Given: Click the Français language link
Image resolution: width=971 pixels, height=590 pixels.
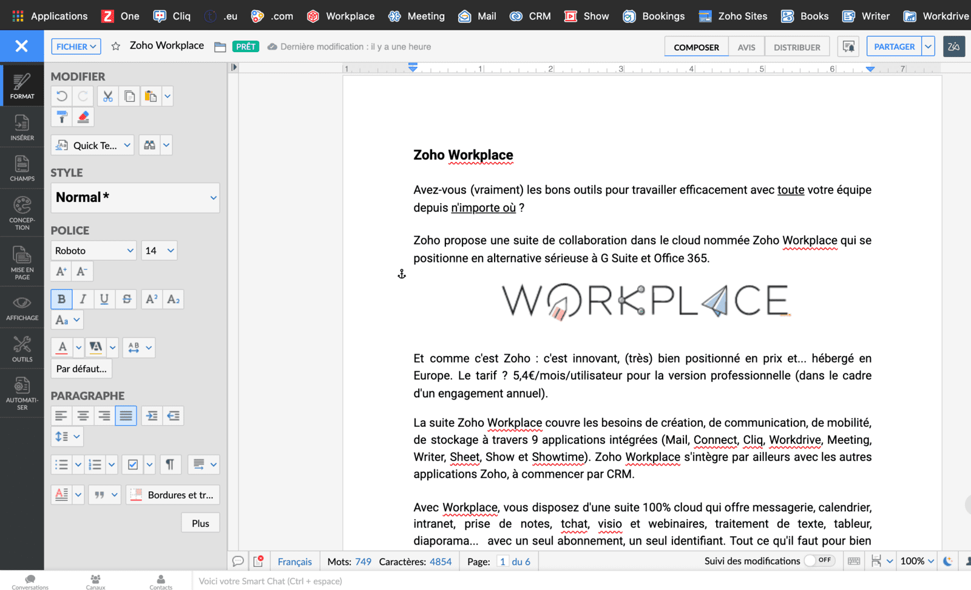Looking at the screenshot, I should point(294,562).
